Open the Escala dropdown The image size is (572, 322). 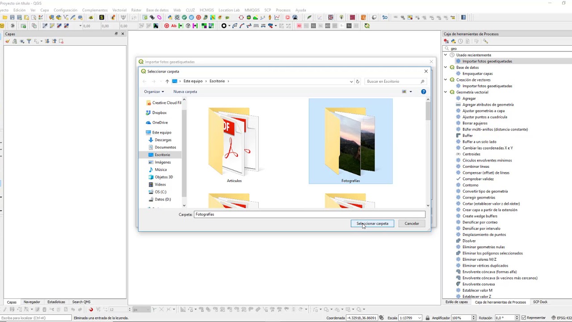click(x=419, y=318)
